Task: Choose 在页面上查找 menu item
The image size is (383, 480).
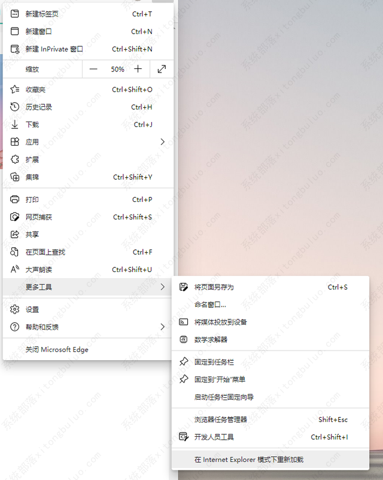Action: [x=89, y=252]
